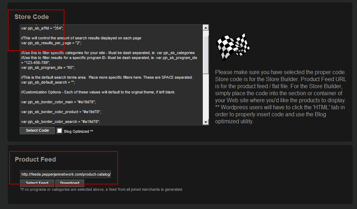Screen dimensions: 357x209
Task: Enable the Blog Optimized checkbox
Action: (x=60, y=131)
